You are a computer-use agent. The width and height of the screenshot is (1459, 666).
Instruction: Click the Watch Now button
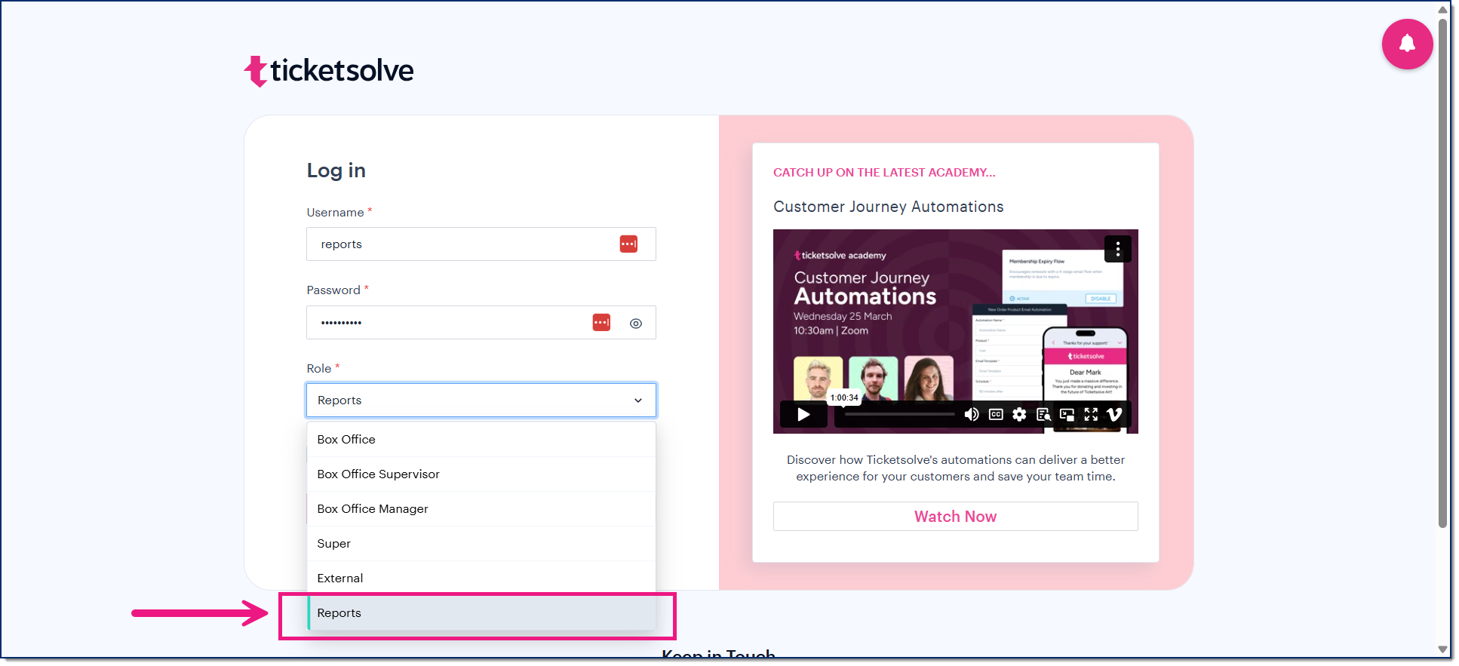pyautogui.click(x=955, y=517)
